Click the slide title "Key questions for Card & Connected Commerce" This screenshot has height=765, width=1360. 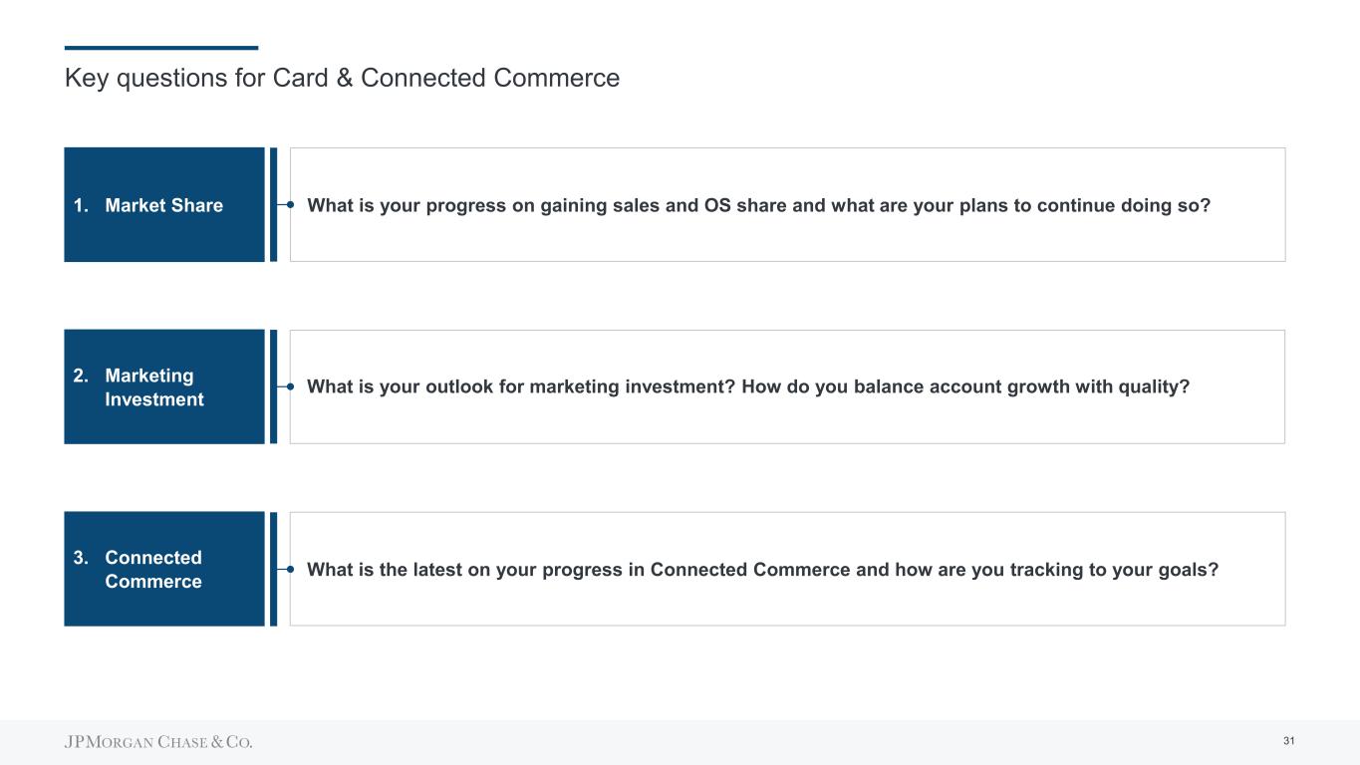(x=342, y=78)
